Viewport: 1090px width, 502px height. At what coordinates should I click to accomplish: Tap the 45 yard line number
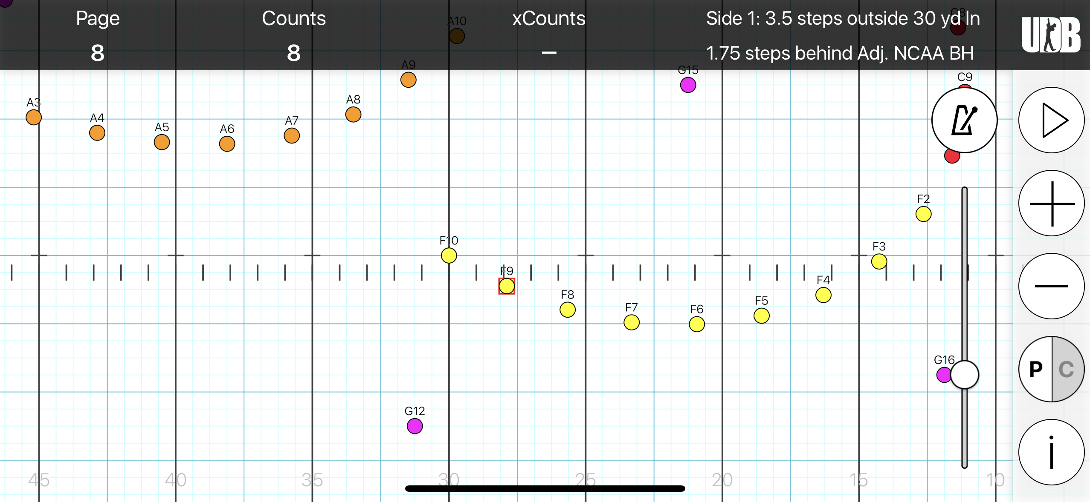pos(39,480)
